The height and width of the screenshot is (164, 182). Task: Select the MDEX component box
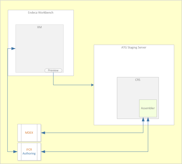pos(29,133)
